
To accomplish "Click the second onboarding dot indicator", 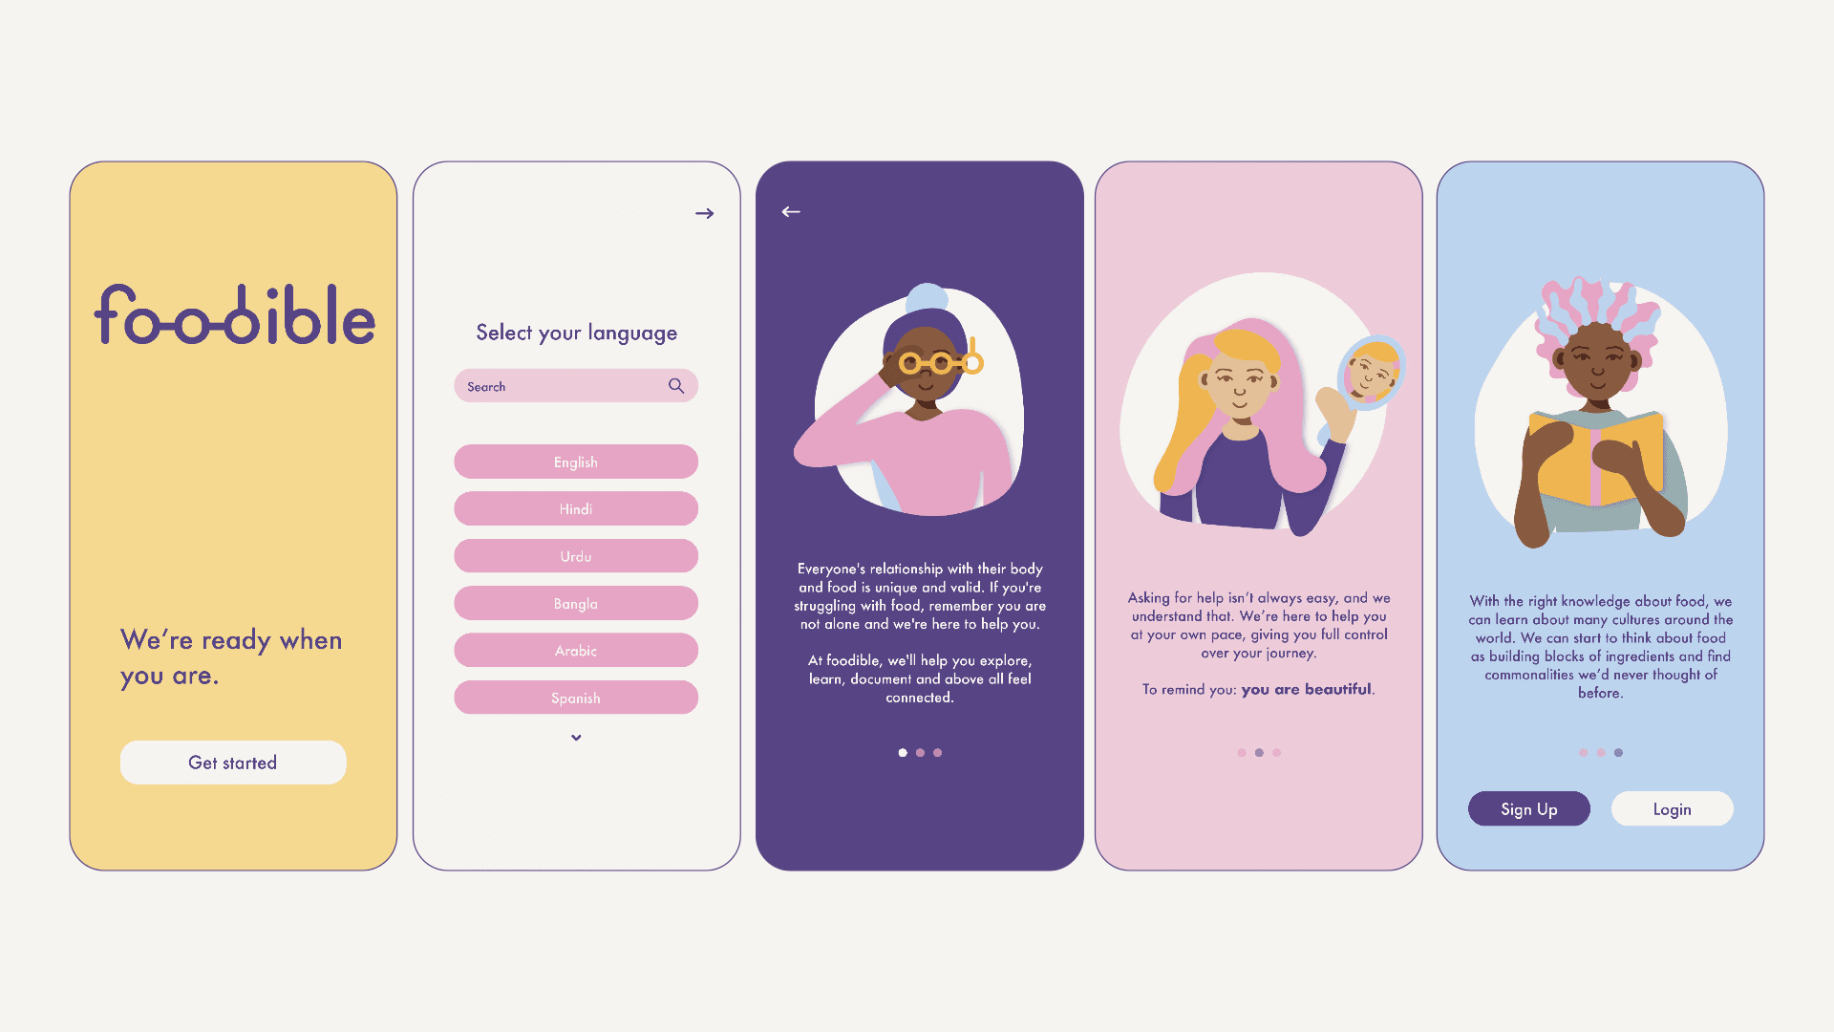I will [x=918, y=752].
